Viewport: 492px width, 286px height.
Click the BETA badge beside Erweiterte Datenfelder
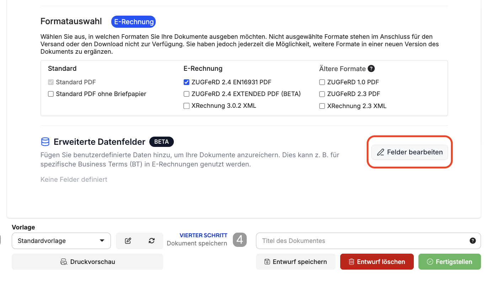point(161,142)
